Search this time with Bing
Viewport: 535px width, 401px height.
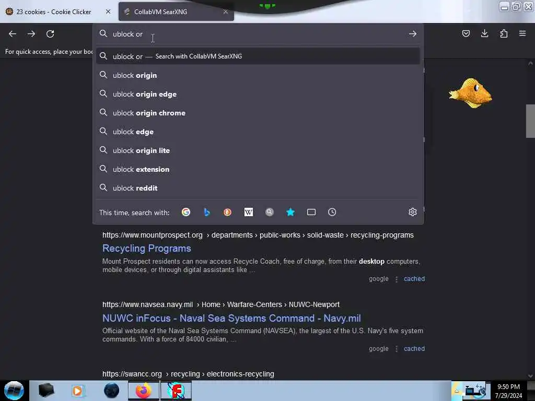[207, 212]
